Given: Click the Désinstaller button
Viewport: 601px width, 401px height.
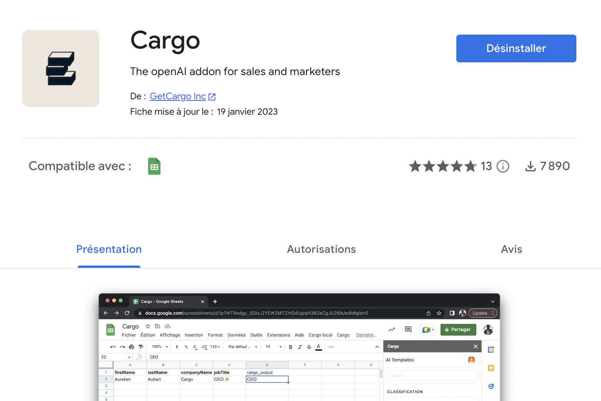Looking at the screenshot, I should pos(516,48).
